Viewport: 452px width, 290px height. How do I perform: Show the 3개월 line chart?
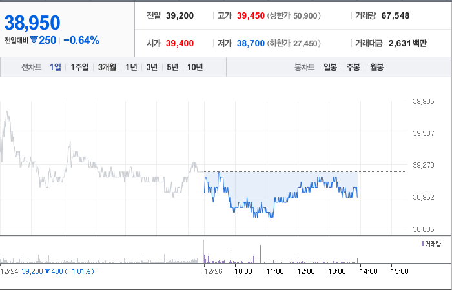pos(107,67)
